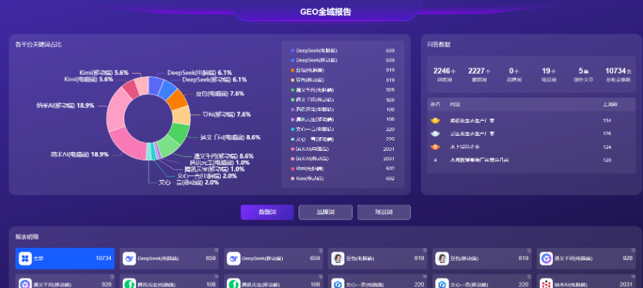Click the DeepSeek(移动端) card whale logo
Image resolution: width=643 pixels, height=288 pixels.
[x=234, y=259]
